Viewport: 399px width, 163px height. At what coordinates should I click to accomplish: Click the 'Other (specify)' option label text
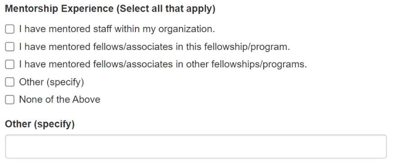pyautogui.click(x=51, y=82)
